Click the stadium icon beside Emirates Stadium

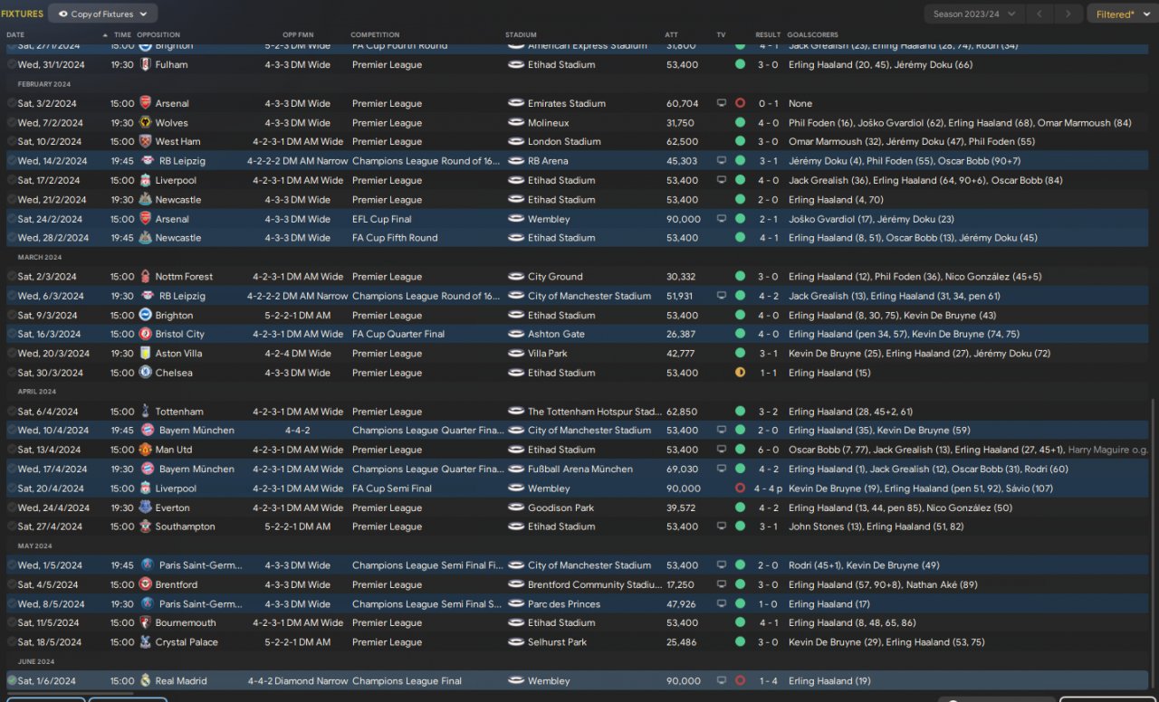click(516, 103)
